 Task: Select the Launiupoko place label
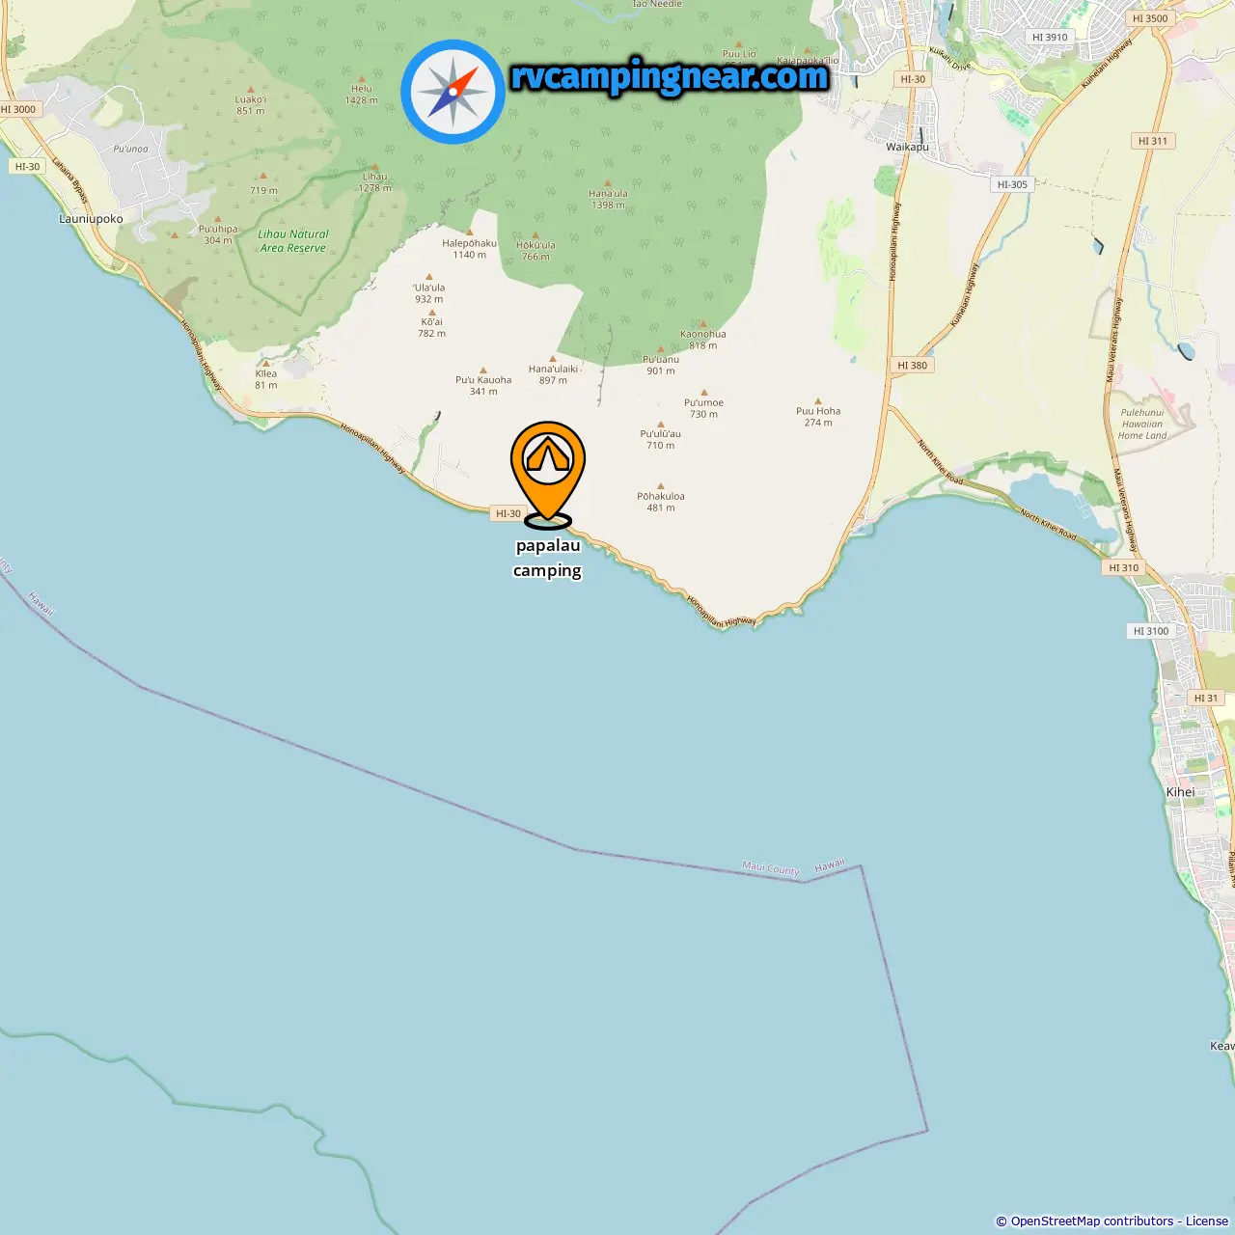(x=91, y=219)
